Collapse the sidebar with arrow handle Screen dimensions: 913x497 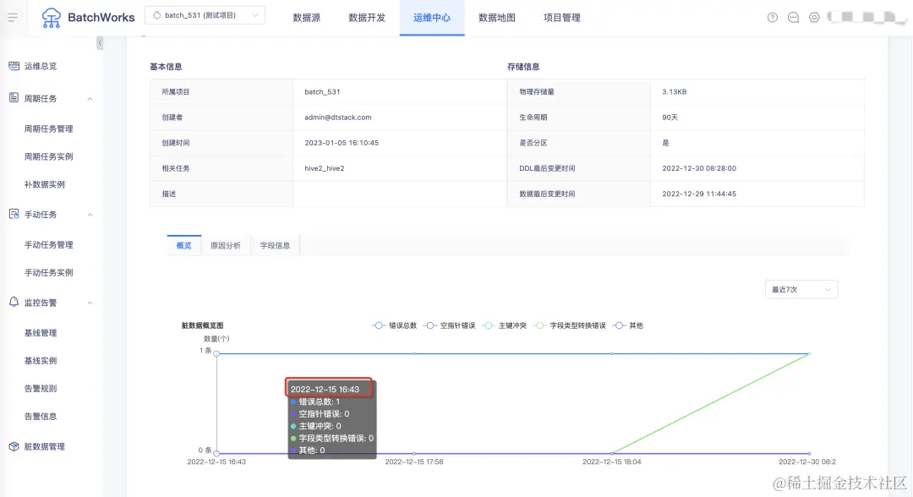click(100, 43)
